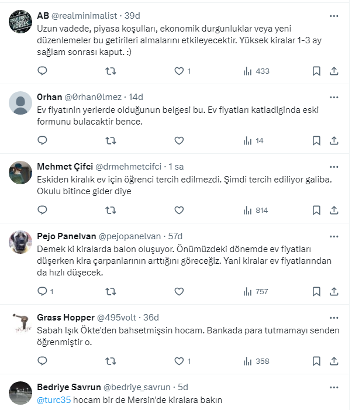Open the three-dot menu on Grass Hopper's tweet

pyautogui.click(x=334, y=317)
